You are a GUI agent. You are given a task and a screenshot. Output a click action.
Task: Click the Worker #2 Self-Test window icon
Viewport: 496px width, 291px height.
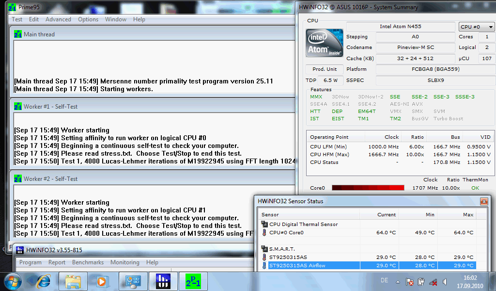(18, 178)
